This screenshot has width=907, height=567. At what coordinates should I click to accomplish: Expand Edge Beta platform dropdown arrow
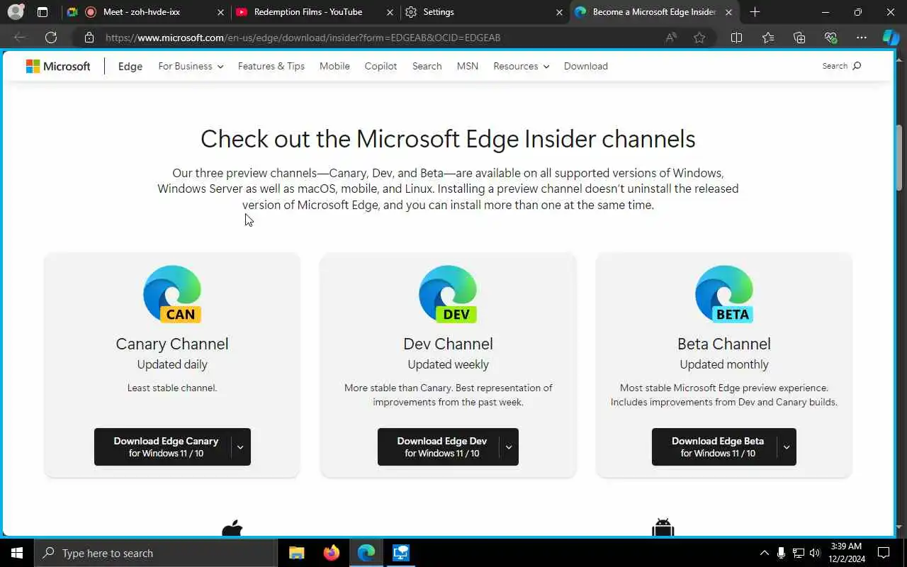[x=786, y=447]
